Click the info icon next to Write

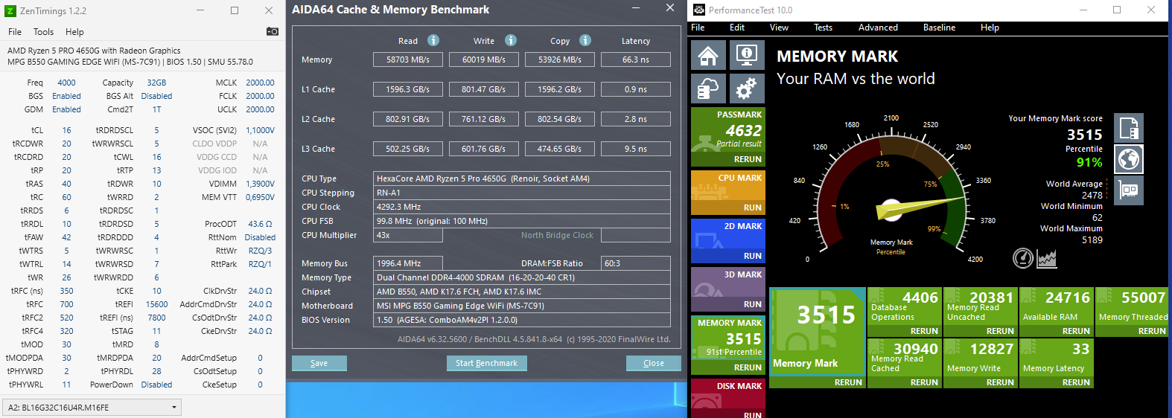511,40
